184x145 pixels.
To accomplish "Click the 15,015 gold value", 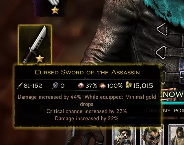I will pyautogui.click(x=143, y=86).
